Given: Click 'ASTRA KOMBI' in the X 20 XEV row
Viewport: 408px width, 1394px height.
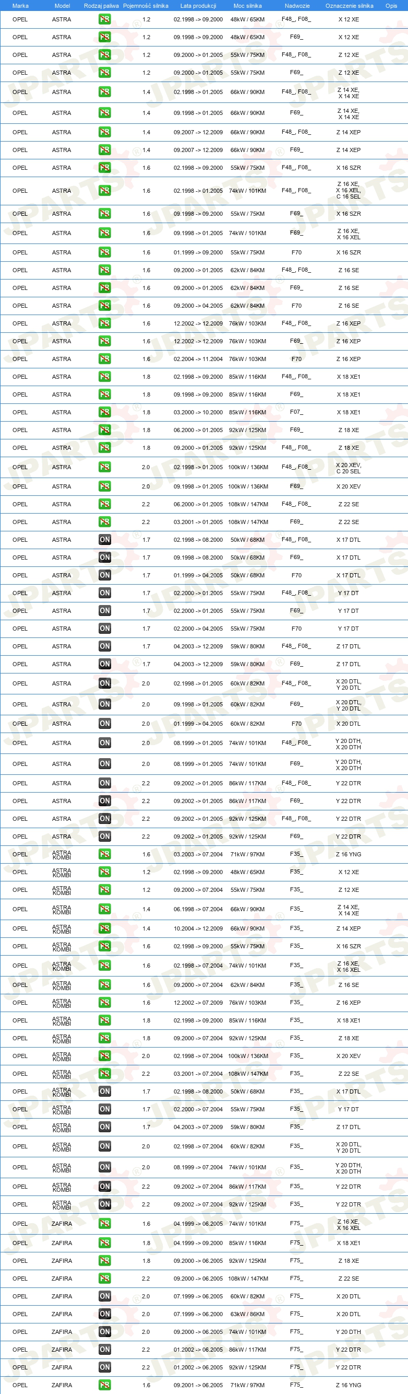Looking at the screenshot, I should pos(62,1056).
